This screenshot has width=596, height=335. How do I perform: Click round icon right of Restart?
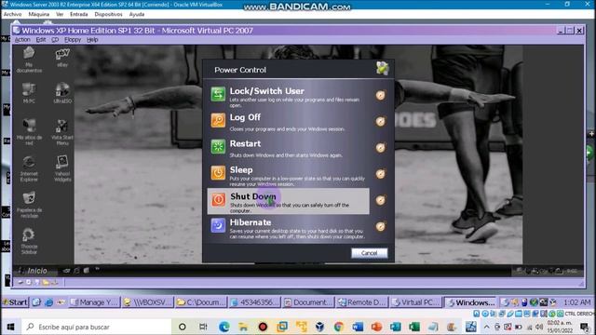point(381,147)
